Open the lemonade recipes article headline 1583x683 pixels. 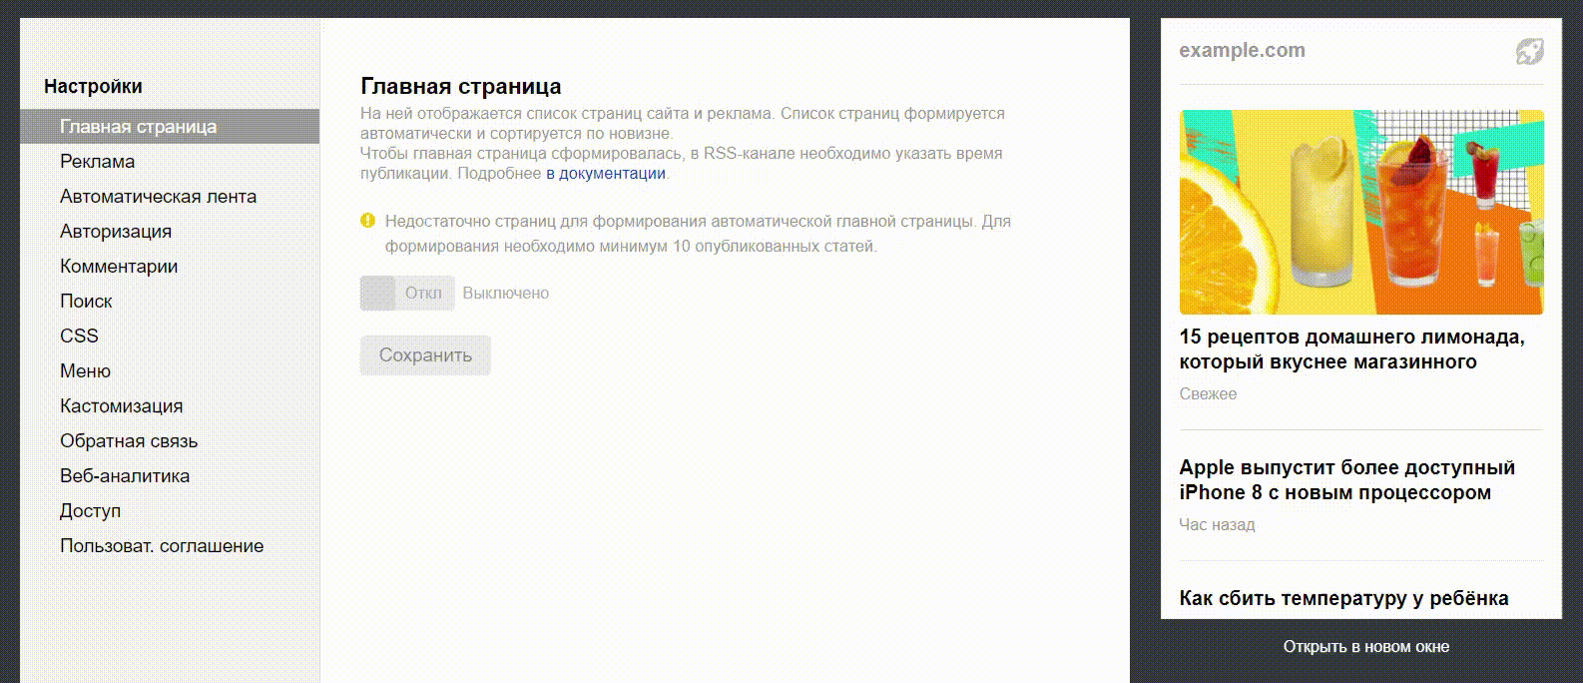1351,349
